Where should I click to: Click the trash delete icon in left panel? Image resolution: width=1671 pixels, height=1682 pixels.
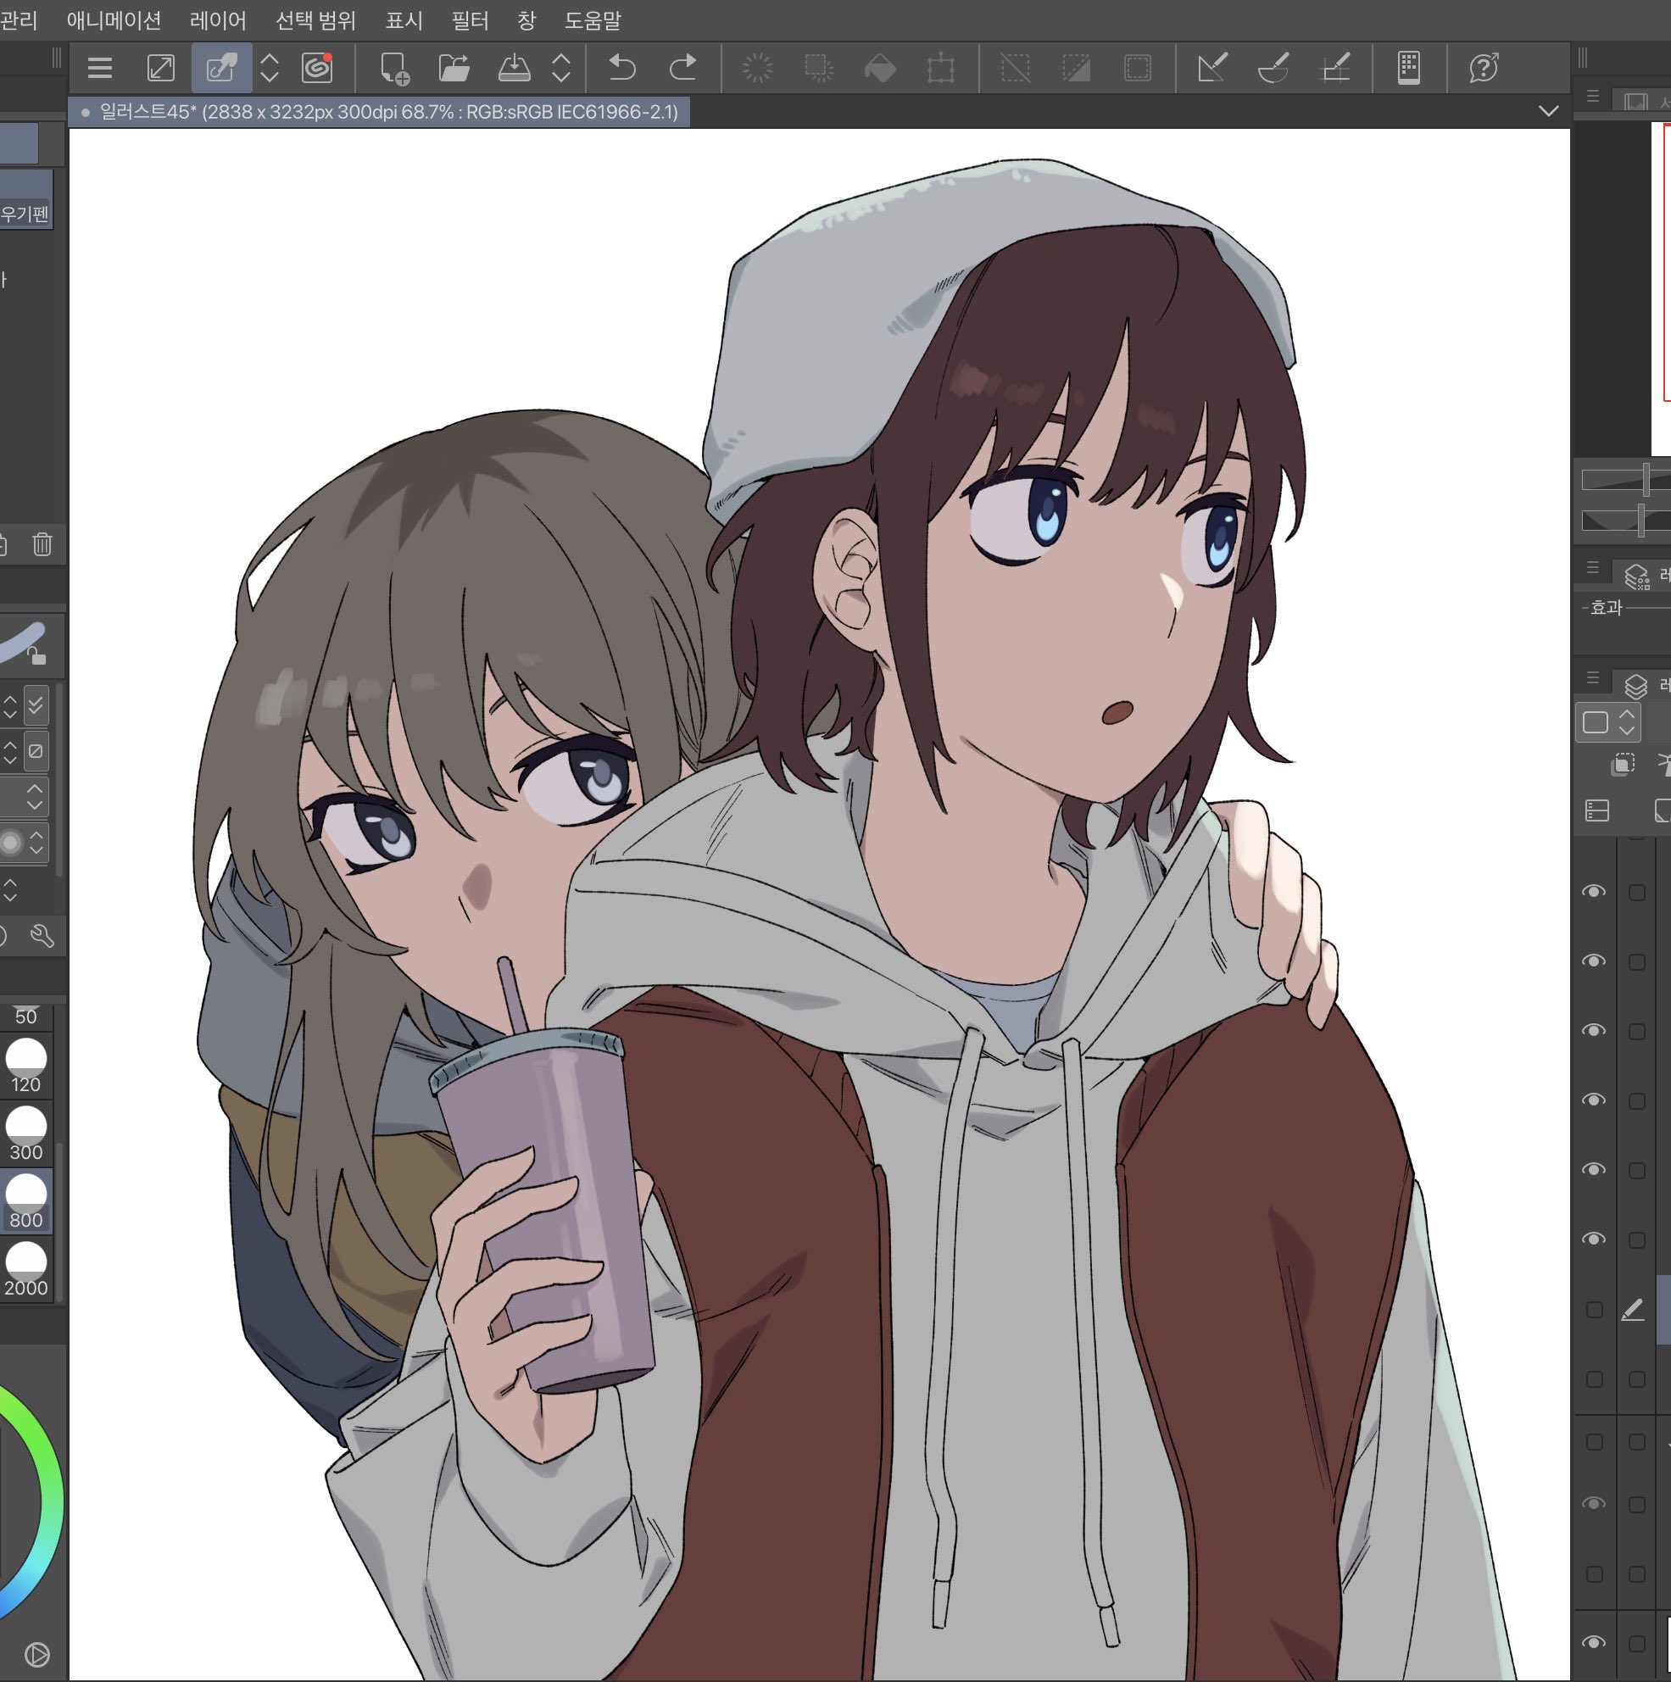[x=42, y=545]
